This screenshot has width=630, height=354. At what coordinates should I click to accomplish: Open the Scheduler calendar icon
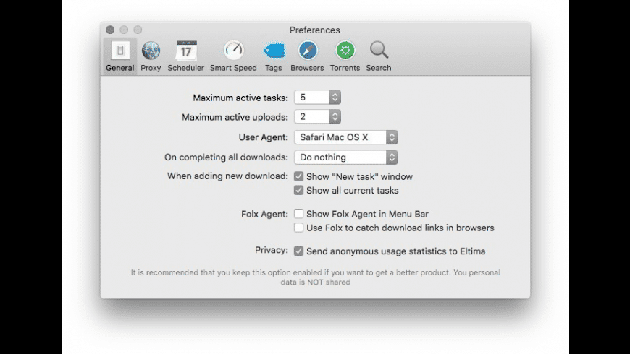pyautogui.click(x=186, y=51)
